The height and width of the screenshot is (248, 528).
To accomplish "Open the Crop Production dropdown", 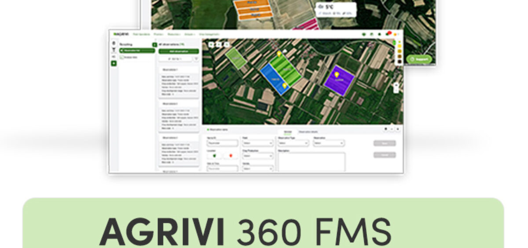I will pyautogui.click(x=258, y=155).
